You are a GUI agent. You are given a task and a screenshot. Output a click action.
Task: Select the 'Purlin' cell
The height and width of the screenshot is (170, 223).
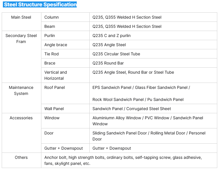point(50,36)
